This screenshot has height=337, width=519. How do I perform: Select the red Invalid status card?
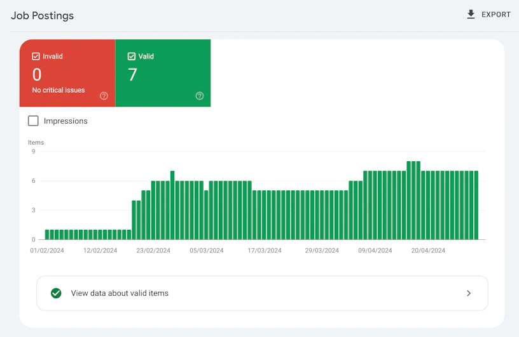coord(67,73)
